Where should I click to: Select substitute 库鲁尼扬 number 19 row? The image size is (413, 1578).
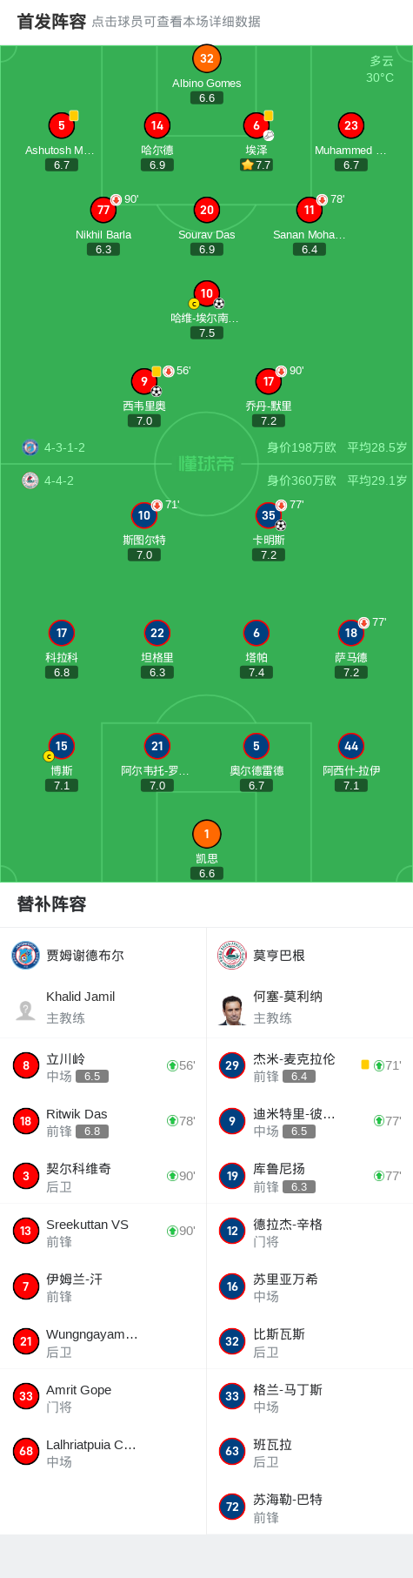tap(310, 1176)
